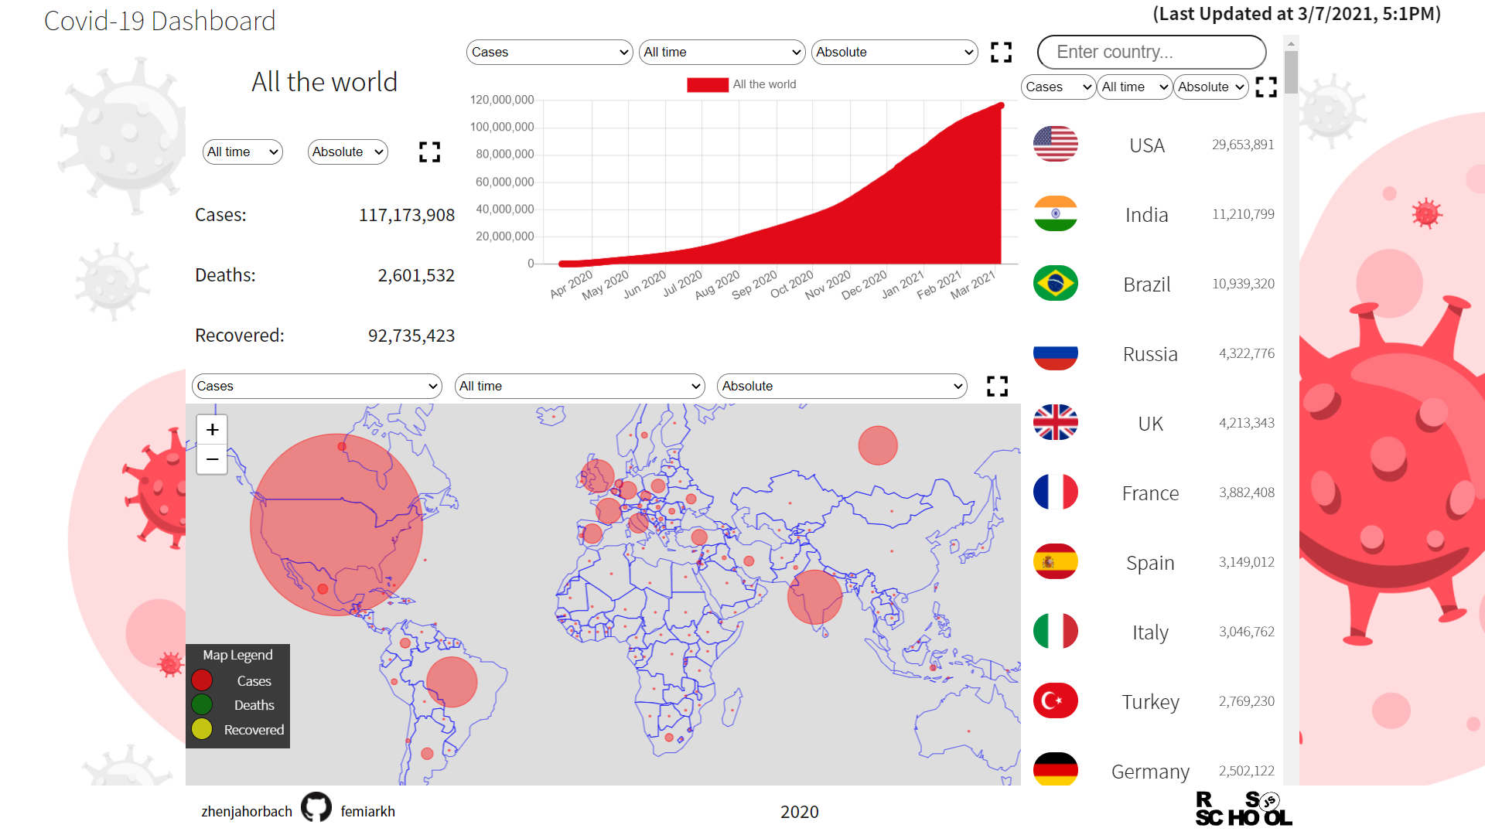1485x835 pixels.
Task: Open the chart's Cases dropdown
Action: [549, 53]
